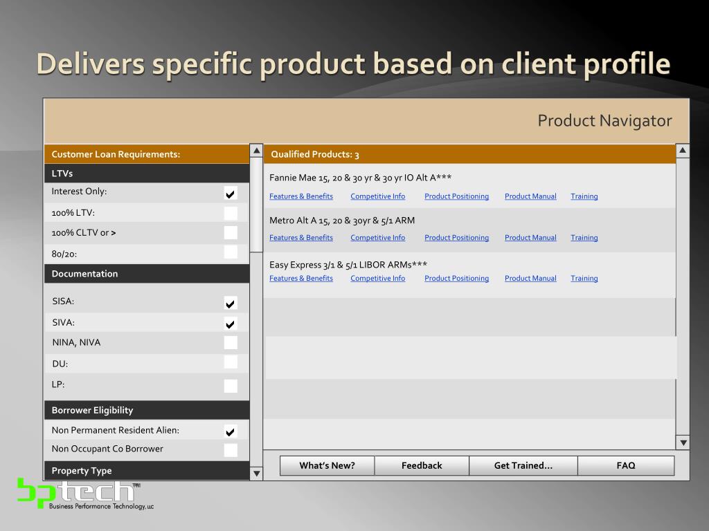Toggle the SIVA checkbox off

231,324
